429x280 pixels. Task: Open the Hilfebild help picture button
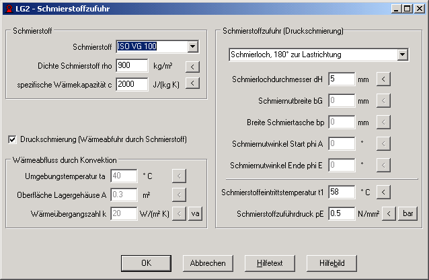point(331,263)
